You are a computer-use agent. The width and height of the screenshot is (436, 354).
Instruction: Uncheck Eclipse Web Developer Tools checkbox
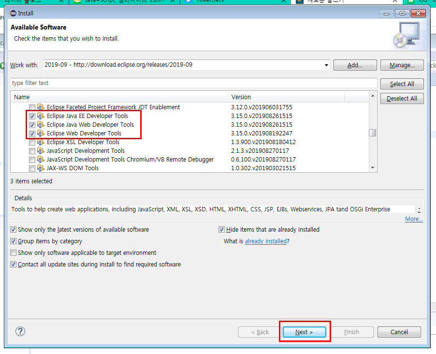[x=32, y=133]
